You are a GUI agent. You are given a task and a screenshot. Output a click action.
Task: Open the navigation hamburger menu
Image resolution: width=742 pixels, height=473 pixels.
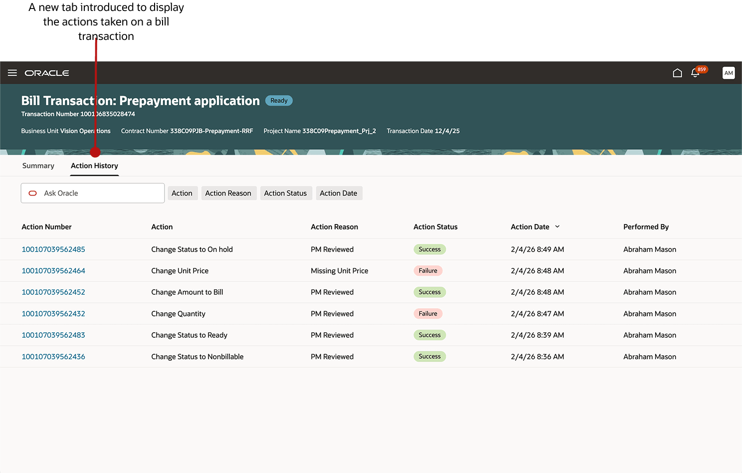click(x=12, y=72)
